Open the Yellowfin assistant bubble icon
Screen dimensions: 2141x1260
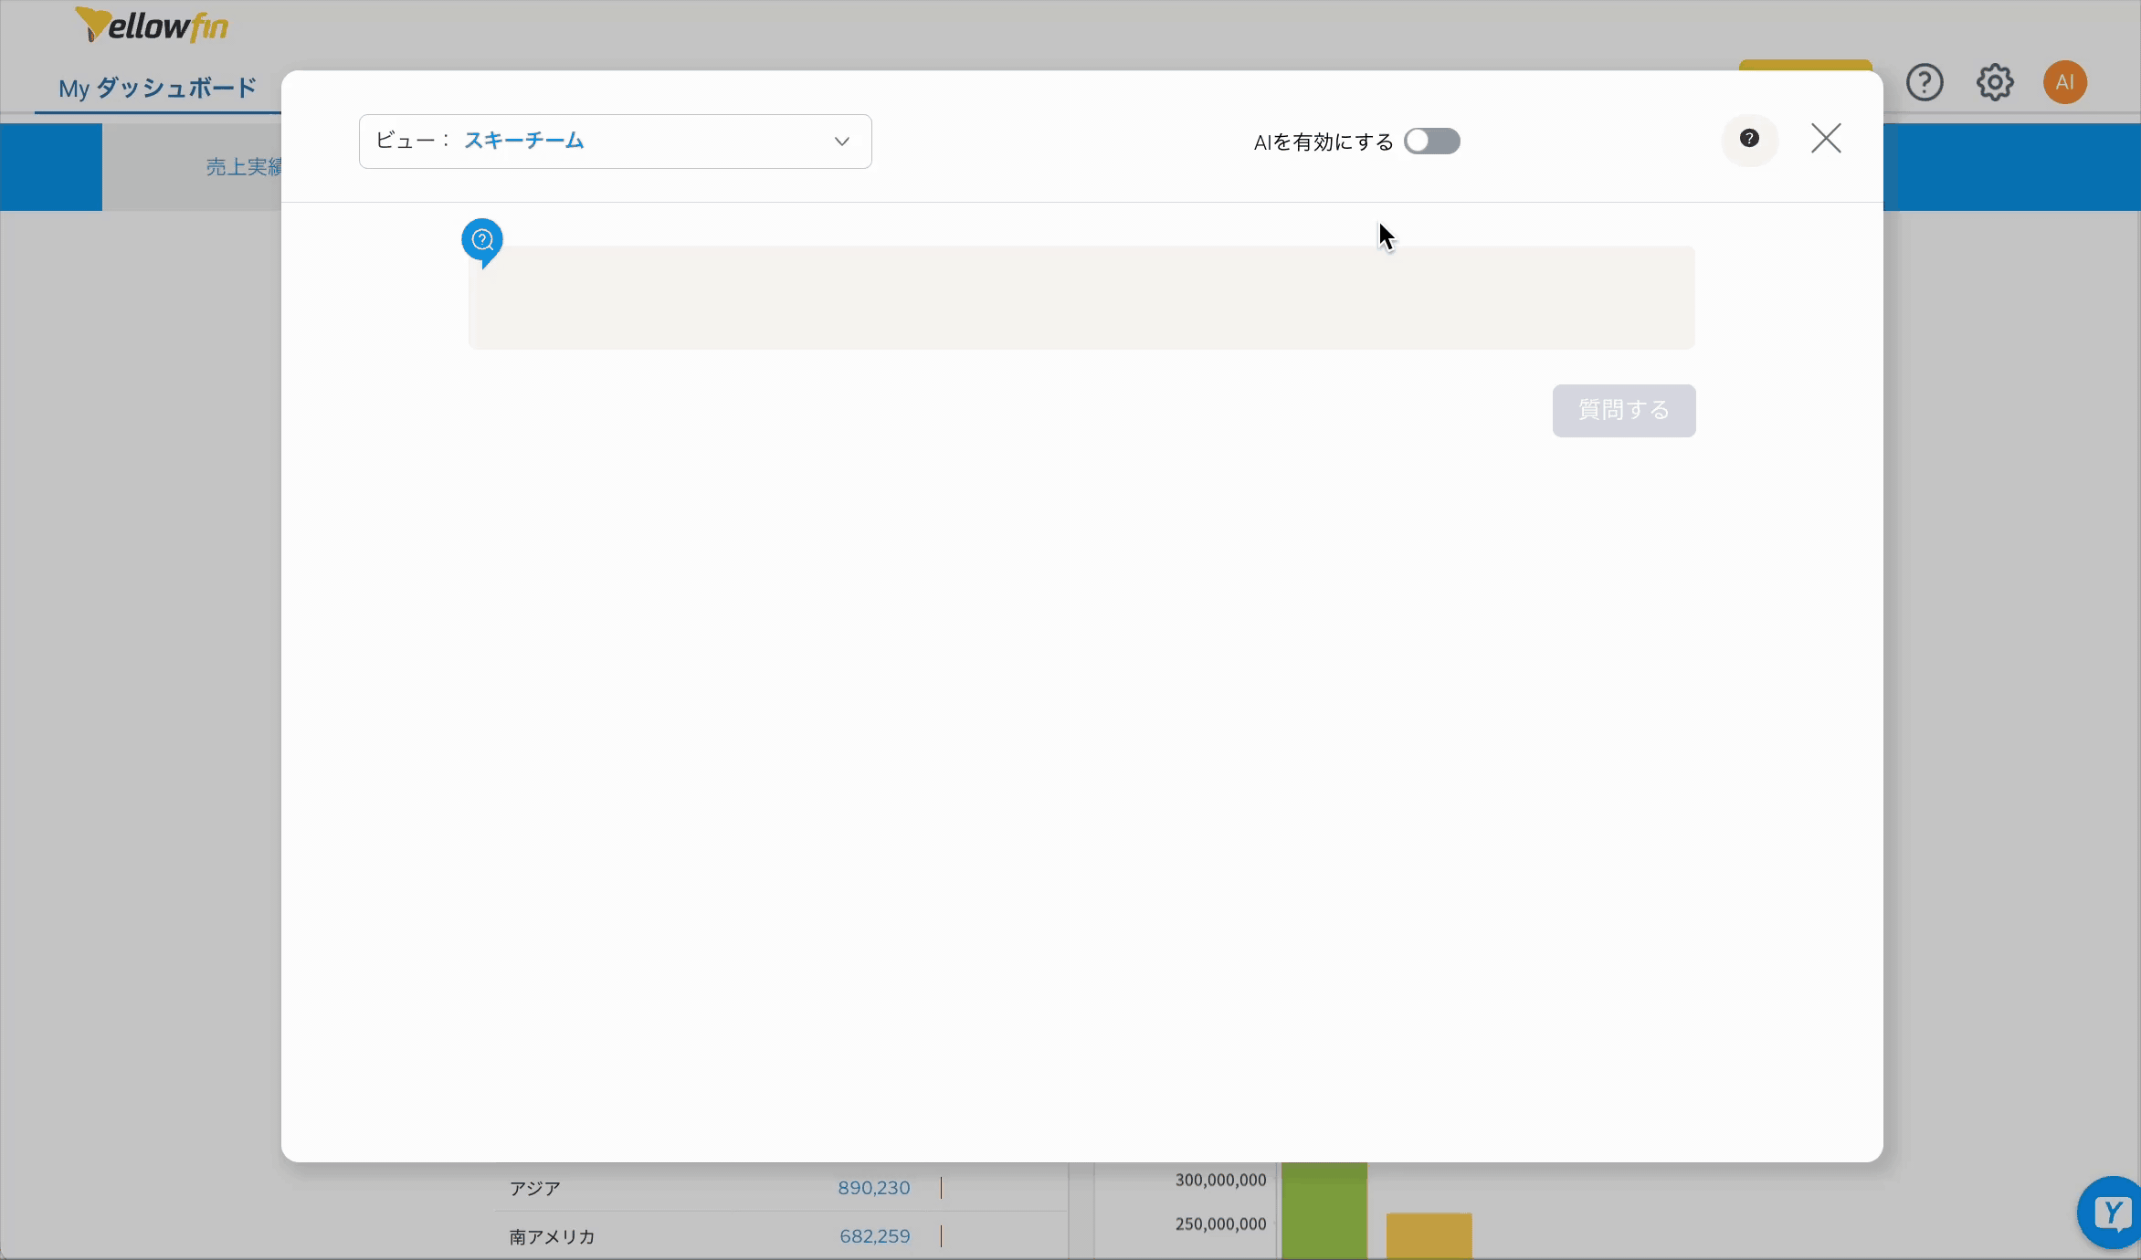click(2111, 1213)
